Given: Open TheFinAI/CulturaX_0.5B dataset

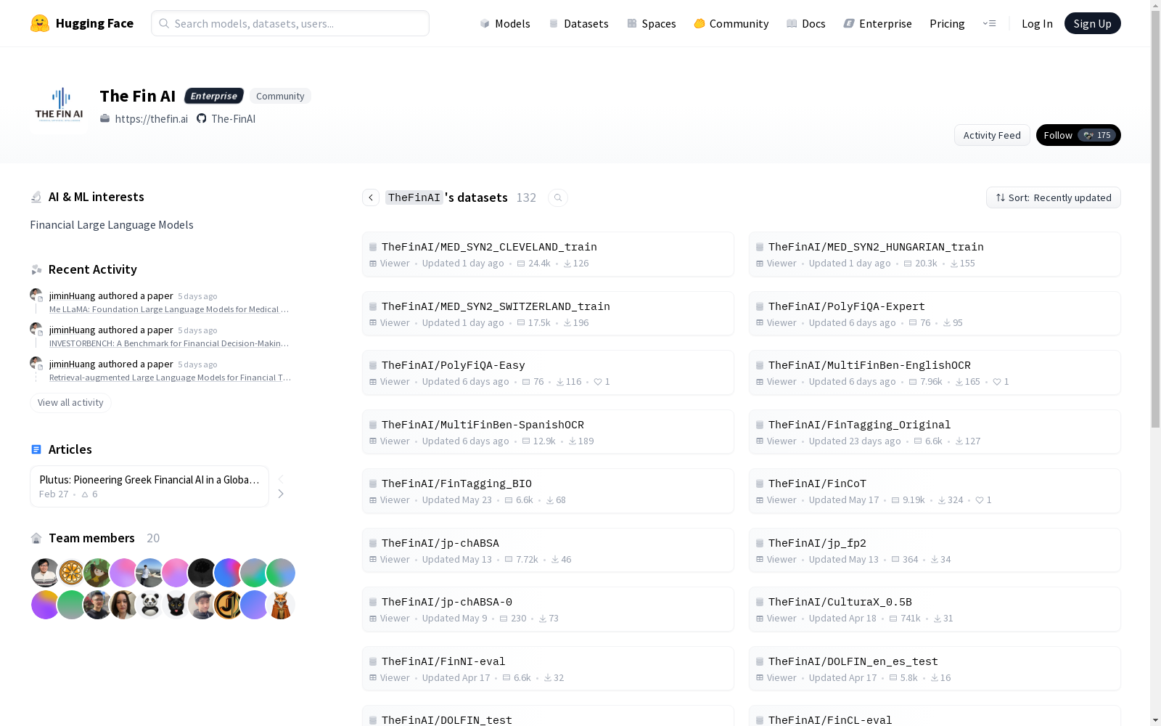Looking at the screenshot, I should [935, 609].
